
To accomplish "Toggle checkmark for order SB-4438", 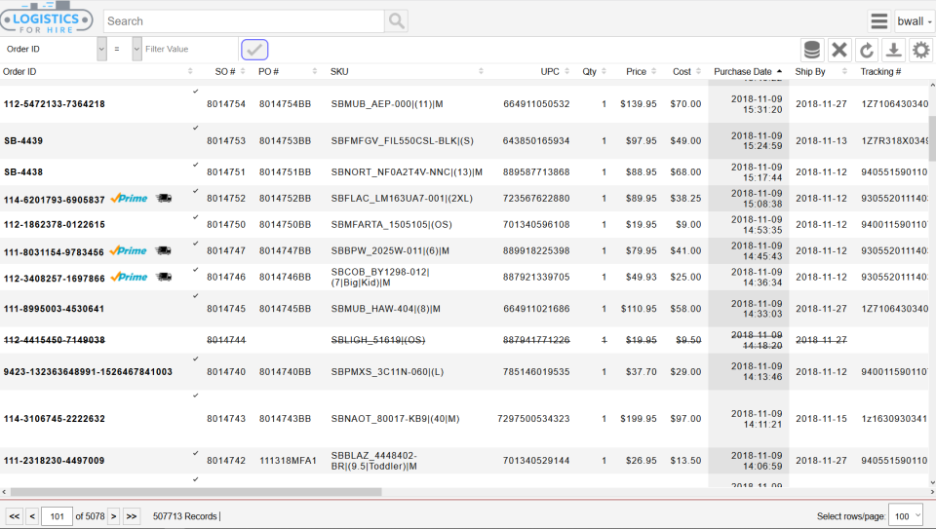I will (x=195, y=164).
